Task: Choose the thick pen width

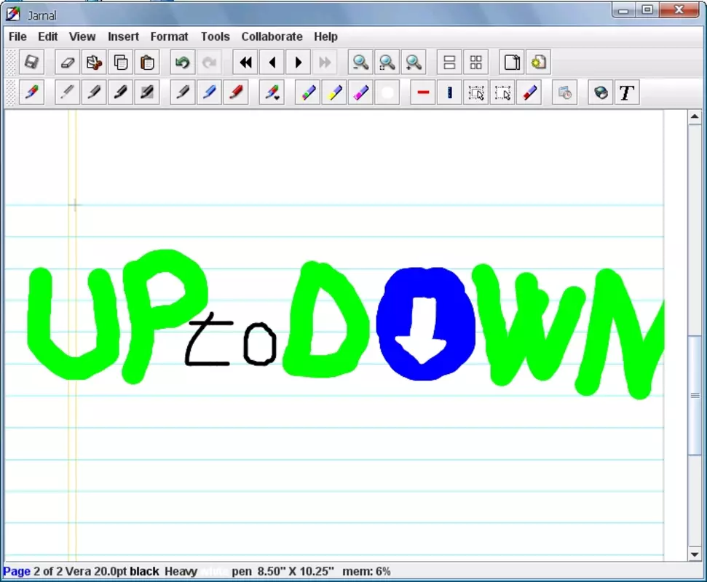Action: point(120,93)
